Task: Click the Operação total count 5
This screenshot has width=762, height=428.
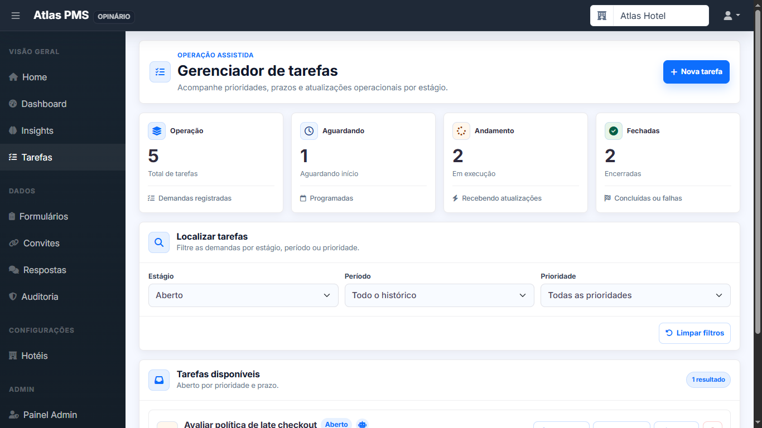Action: click(153, 156)
